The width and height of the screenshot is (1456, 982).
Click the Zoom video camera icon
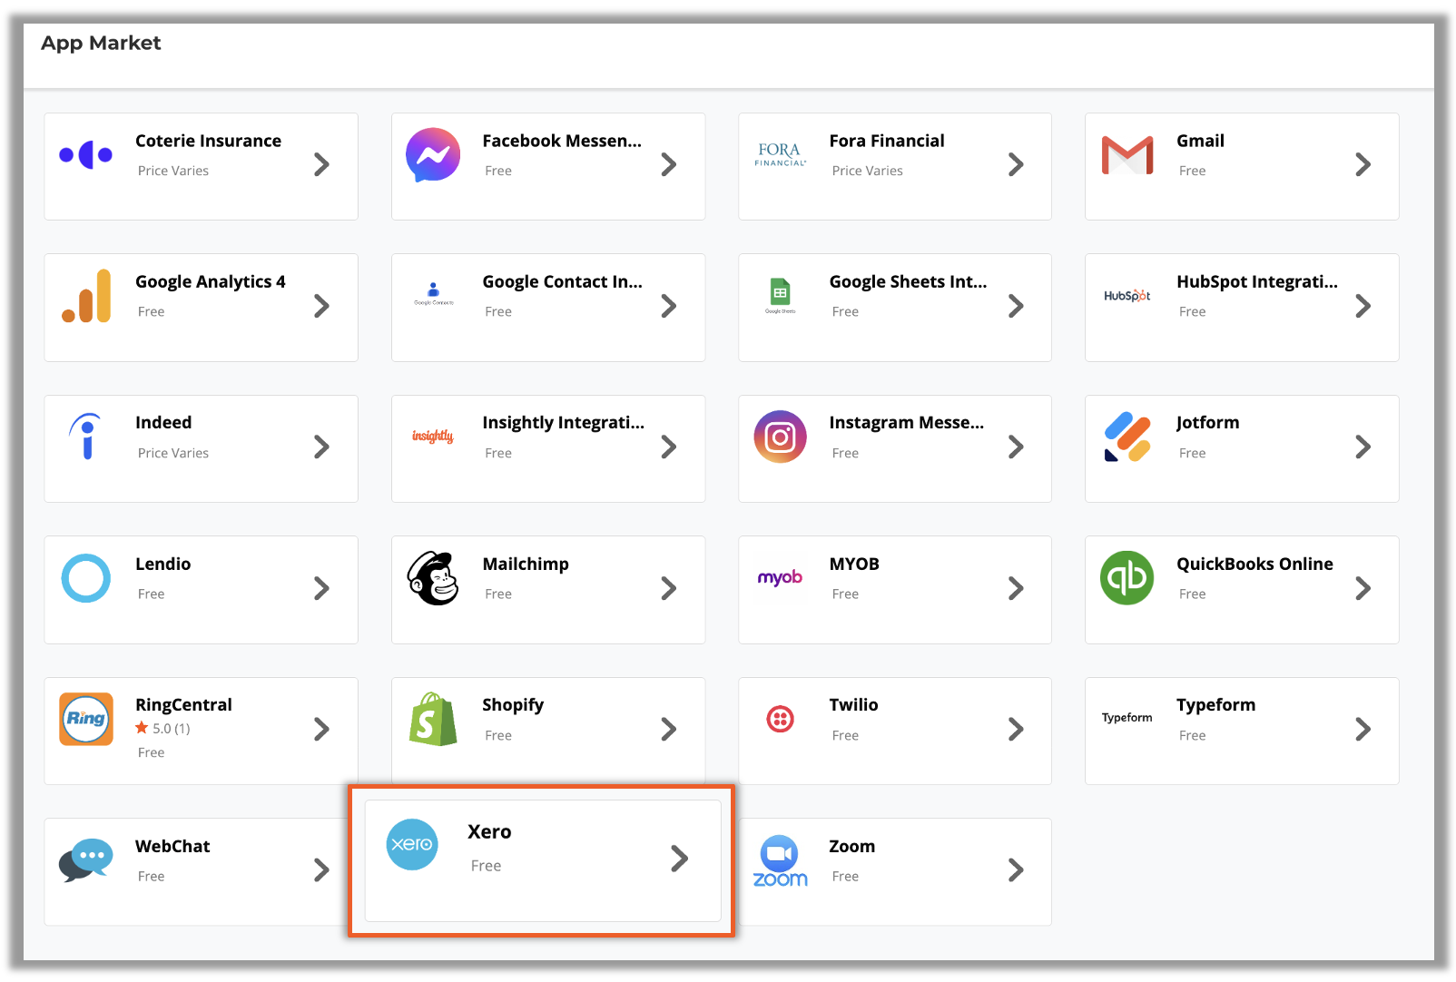click(x=780, y=861)
